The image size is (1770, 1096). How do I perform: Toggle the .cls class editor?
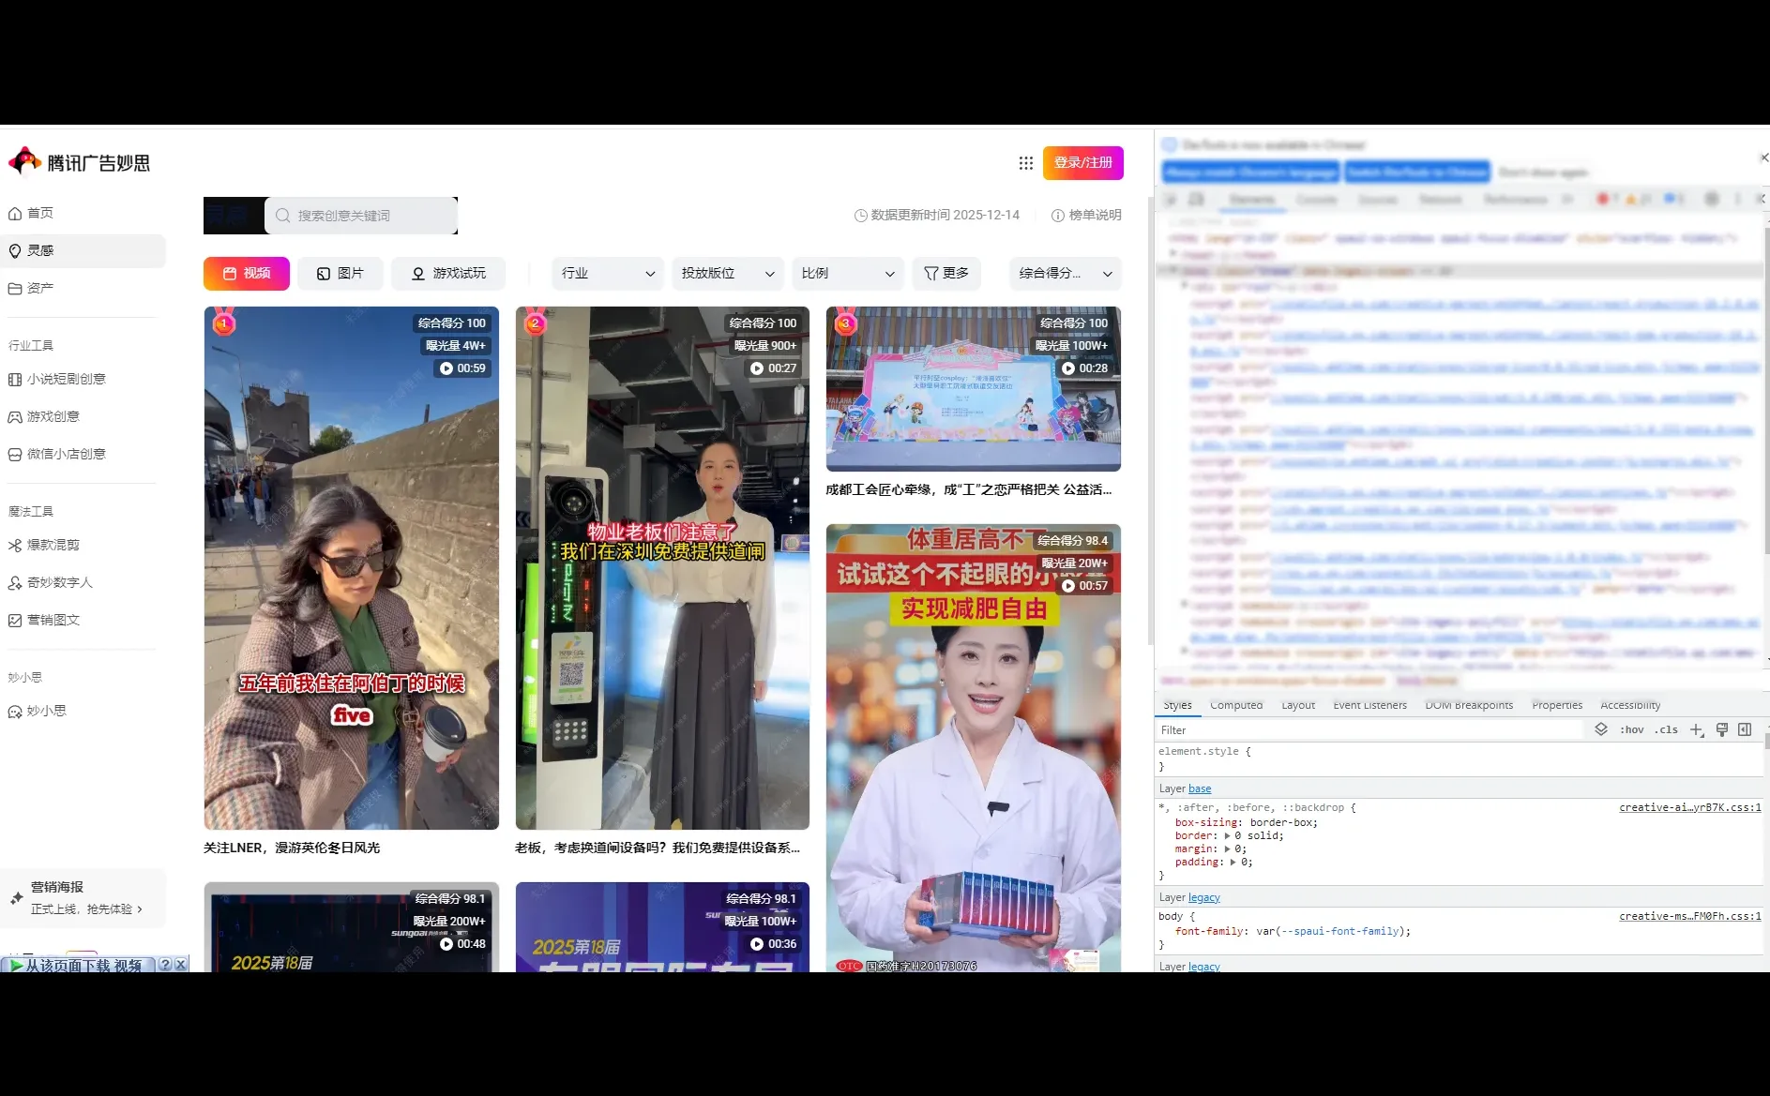pyautogui.click(x=1667, y=729)
